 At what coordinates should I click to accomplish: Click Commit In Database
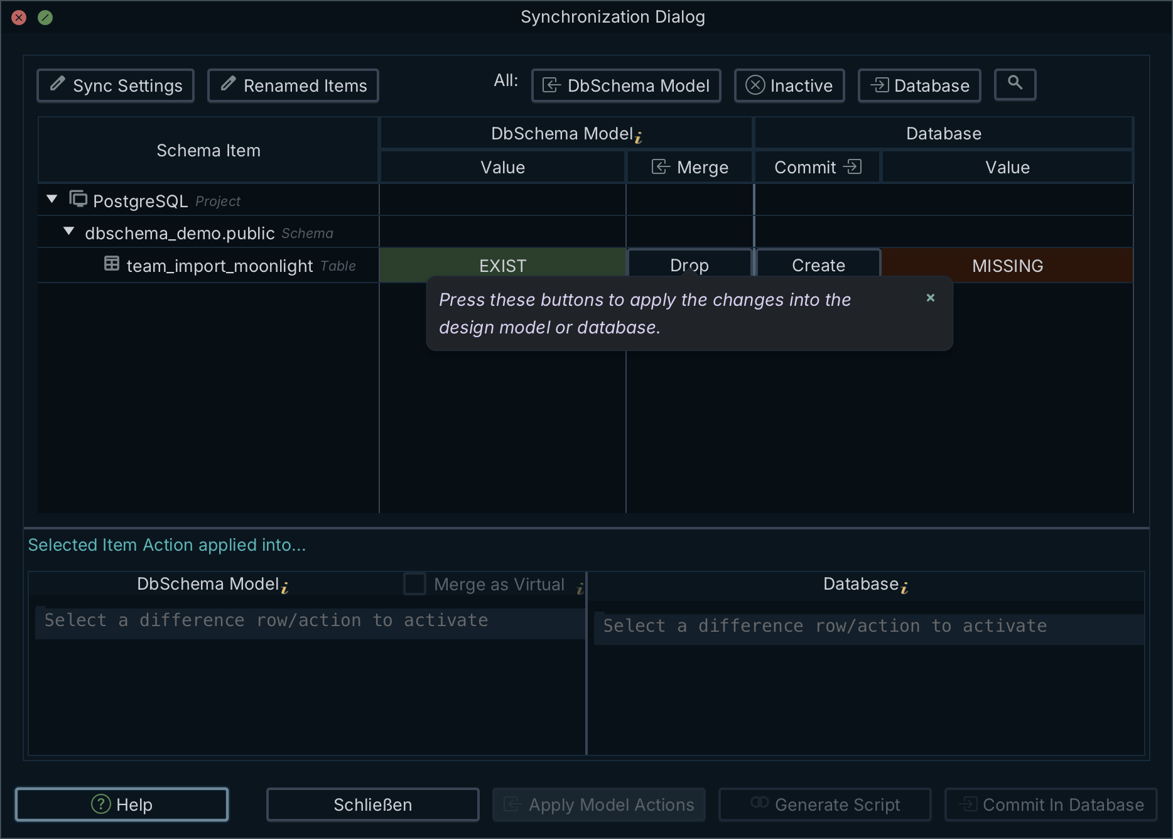point(1051,804)
